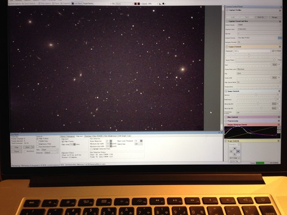Click the scope South direction arrow
The width and height of the screenshot is (287, 215).
point(234,155)
